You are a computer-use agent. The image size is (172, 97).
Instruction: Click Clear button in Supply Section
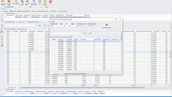(x=45, y=25)
